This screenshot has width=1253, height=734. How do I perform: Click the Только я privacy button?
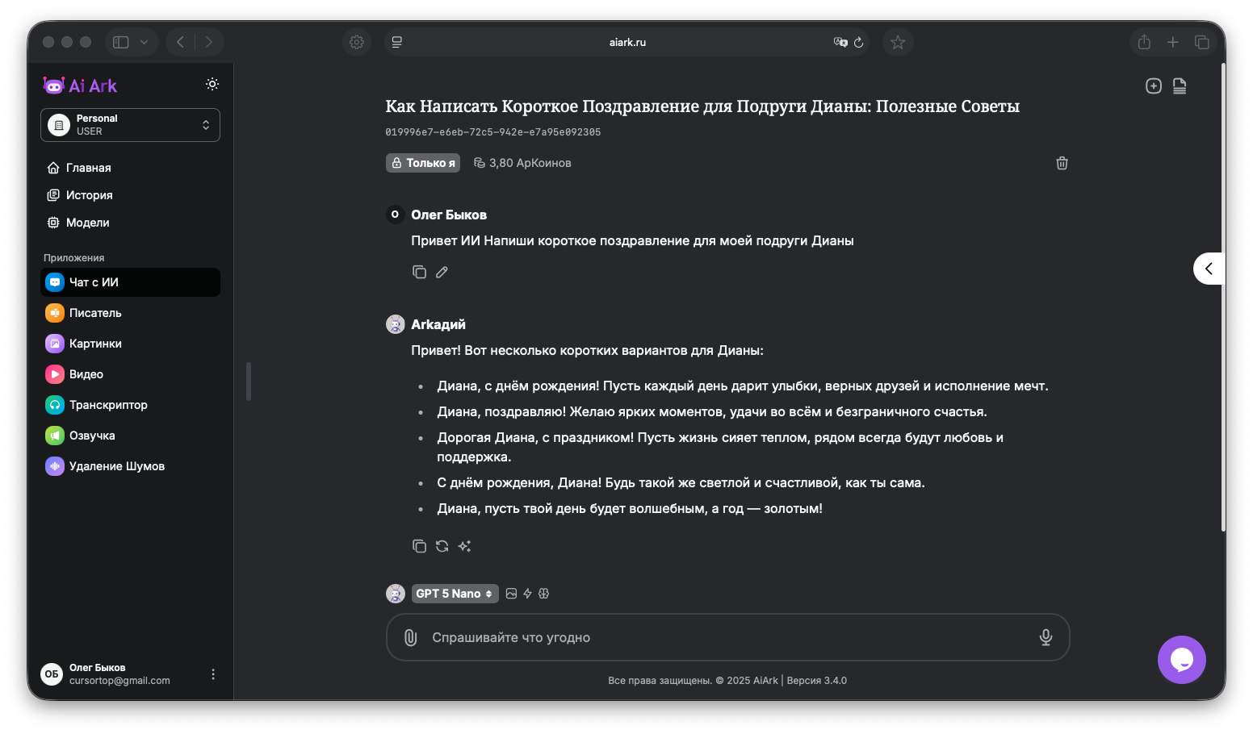[423, 163]
